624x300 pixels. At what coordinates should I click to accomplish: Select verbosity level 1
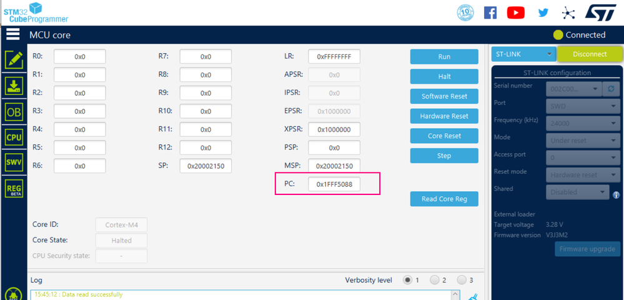(x=407, y=279)
